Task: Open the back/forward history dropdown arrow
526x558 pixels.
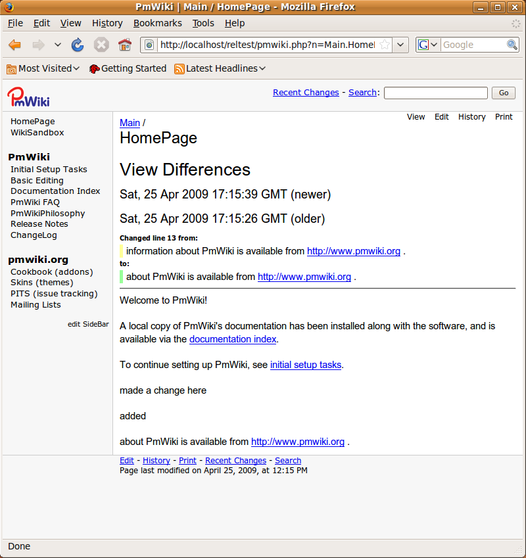Action: (x=58, y=45)
